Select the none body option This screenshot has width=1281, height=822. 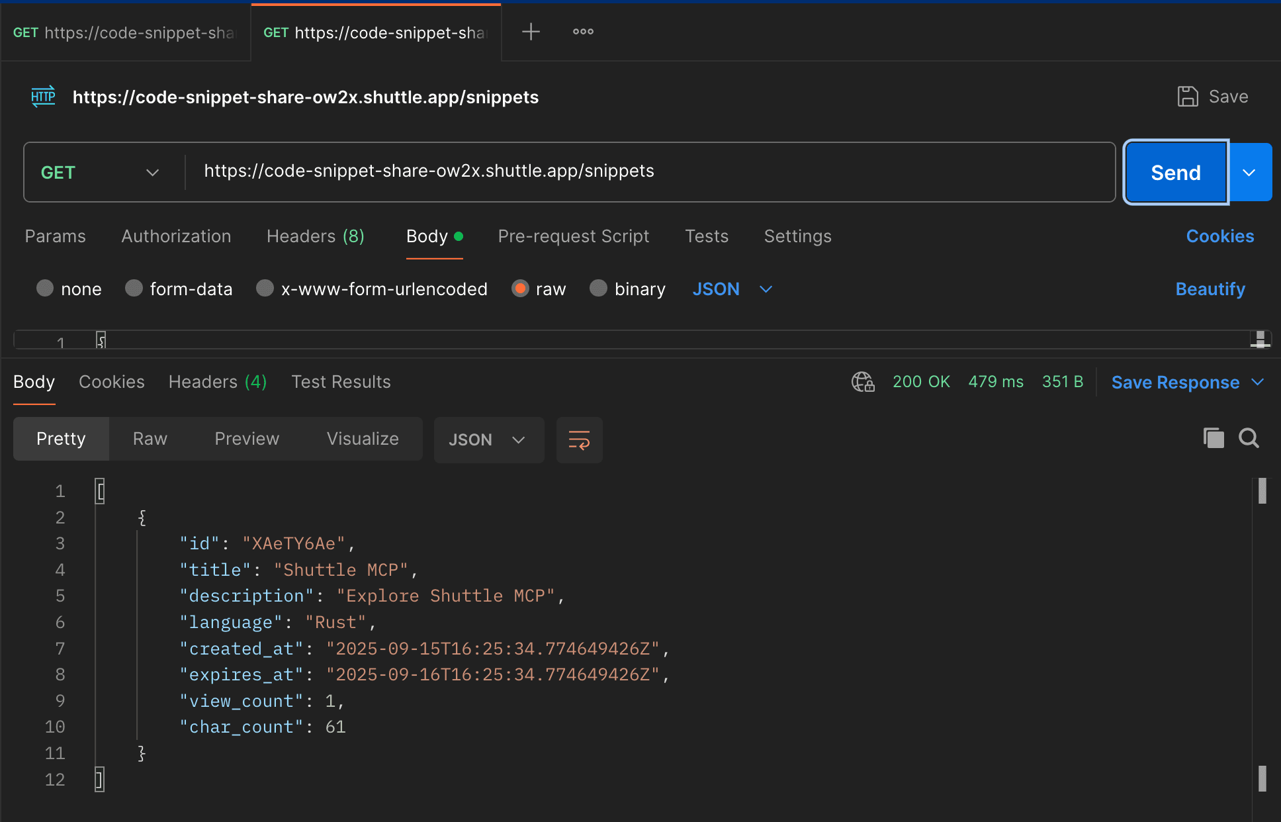(45, 289)
